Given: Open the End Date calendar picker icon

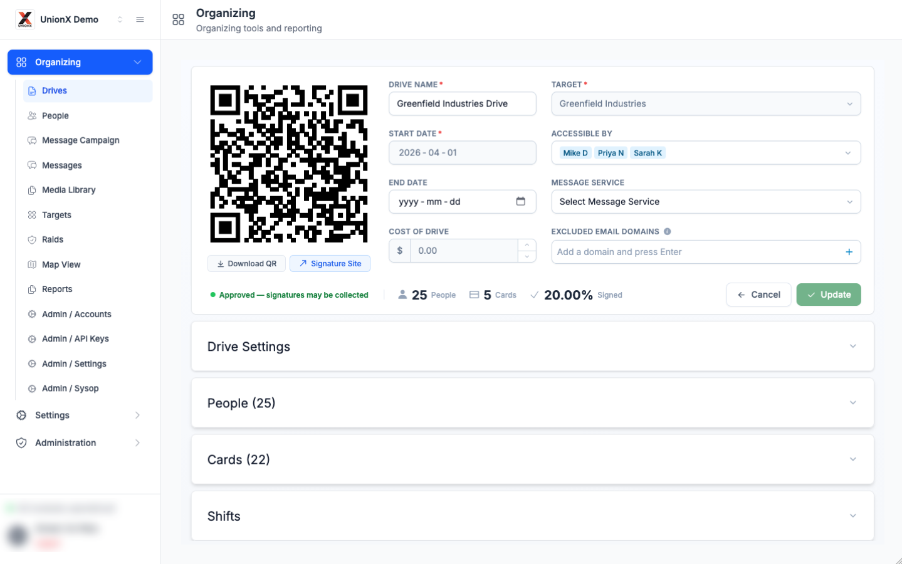Looking at the screenshot, I should [x=521, y=201].
